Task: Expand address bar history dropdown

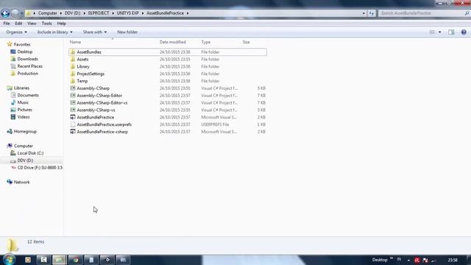Action: click(x=364, y=13)
